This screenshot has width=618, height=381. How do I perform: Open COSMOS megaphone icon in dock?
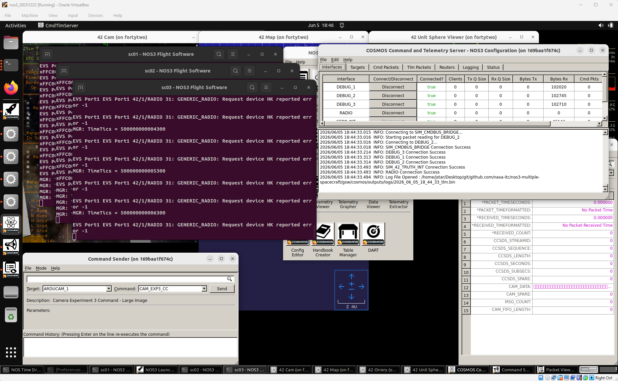point(11,246)
